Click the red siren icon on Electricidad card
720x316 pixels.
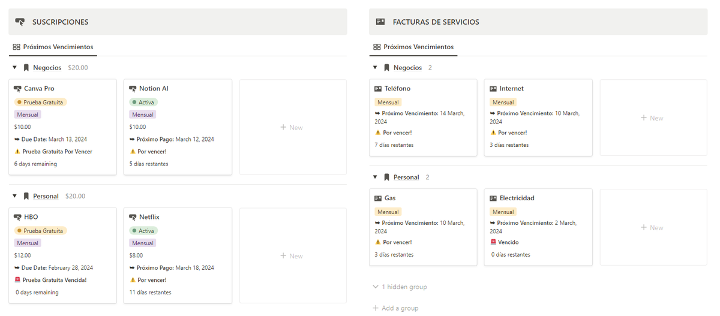click(493, 242)
